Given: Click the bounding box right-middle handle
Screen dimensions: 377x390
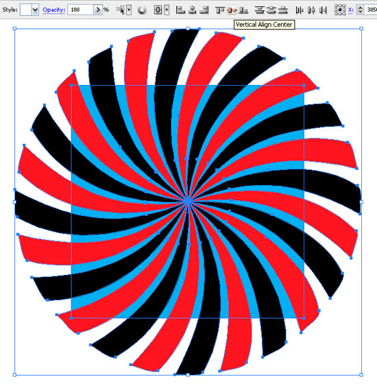Looking at the screenshot, I should coord(361,202).
